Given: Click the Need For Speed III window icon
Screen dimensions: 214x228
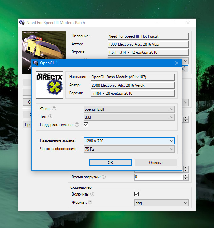Looking at the screenshot, I should coord(22,23).
